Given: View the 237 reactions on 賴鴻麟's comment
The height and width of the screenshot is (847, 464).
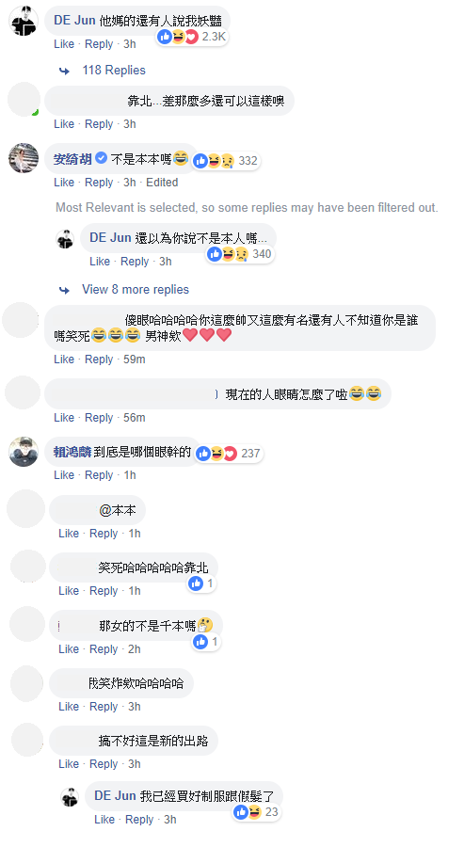Looking at the screenshot, I should tap(229, 454).
